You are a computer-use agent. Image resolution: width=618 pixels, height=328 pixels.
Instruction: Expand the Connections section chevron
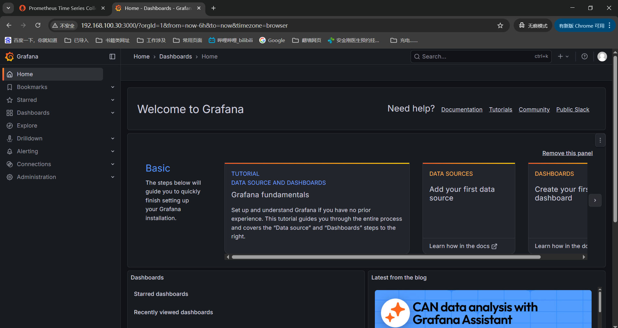pyautogui.click(x=113, y=164)
